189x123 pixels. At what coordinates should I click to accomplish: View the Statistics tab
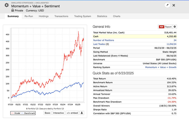point(102,16)
